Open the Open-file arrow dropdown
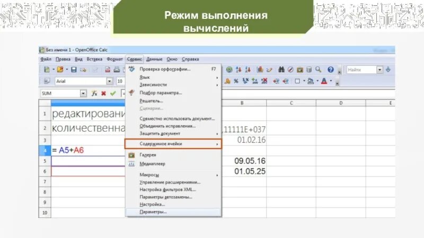 (x=67, y=70)
